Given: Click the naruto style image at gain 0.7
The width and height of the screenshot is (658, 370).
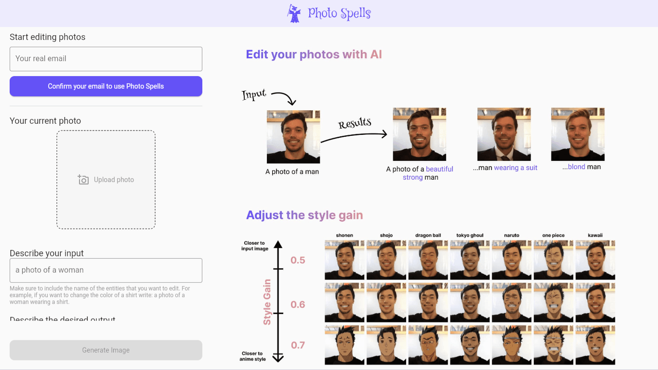Looking at the screenshot, I should [512, 345].
